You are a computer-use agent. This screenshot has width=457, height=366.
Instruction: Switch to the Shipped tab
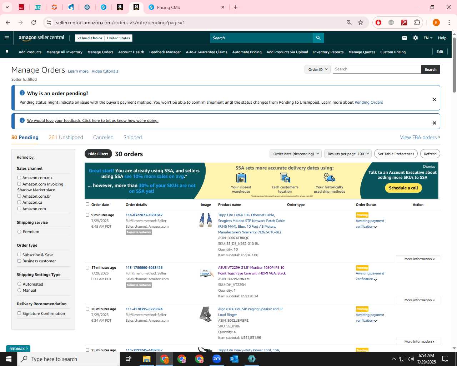tap(132, 137)
